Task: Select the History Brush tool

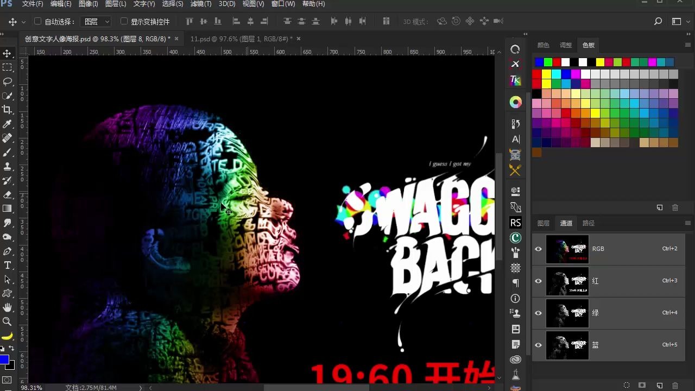Action: pyautogui.click(x=8, y=180)
